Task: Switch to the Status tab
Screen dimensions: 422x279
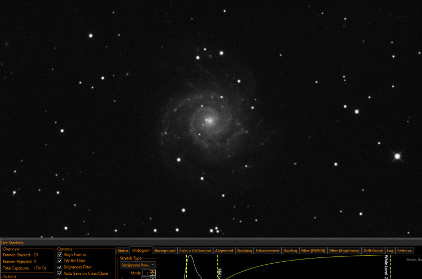Action: point(123,251)
